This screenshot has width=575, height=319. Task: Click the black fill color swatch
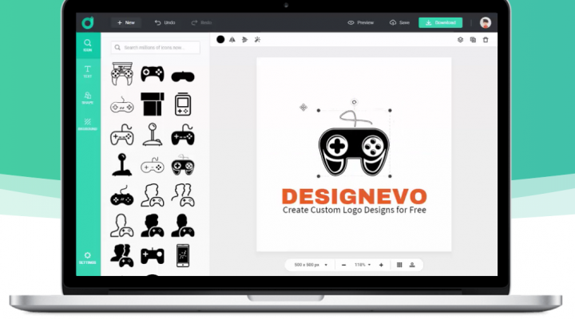click(220, 39)
